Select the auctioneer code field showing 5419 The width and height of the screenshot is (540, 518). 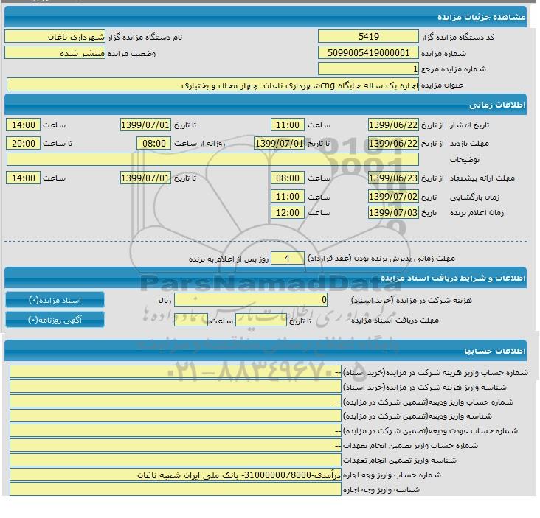[368, 36]
